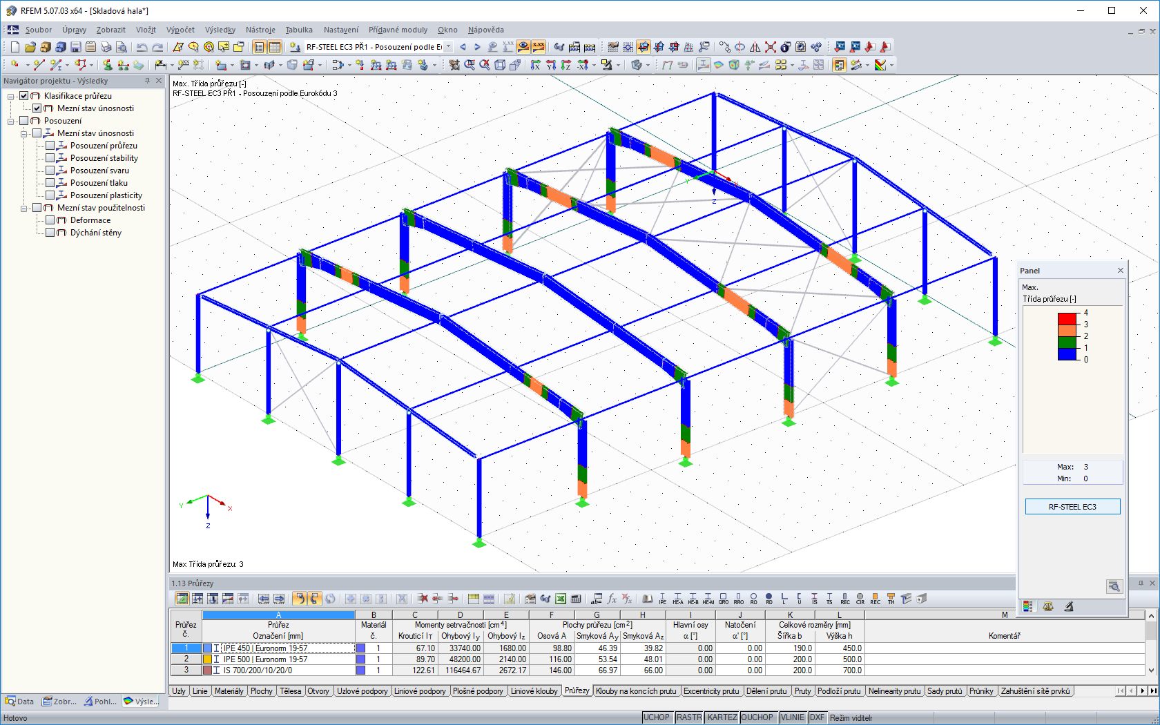This screenshot has height=725, width=1160.
Task: Select the Save icon in the toolbar
Action: (x=76, y=47)
